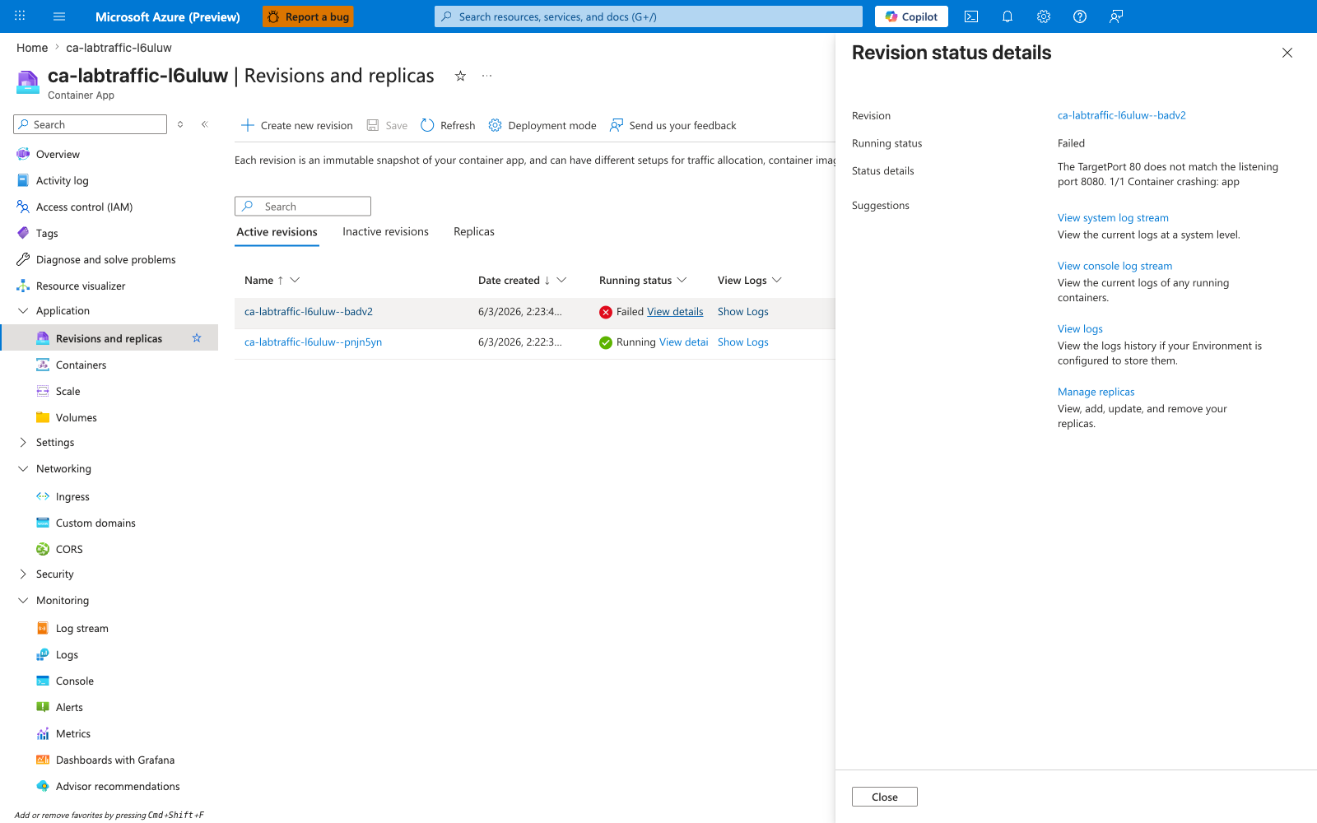Show Logs for the pnjn5yn revision
The width and height of the screenshot is (1317, 823).
click(x=743, y=342)
